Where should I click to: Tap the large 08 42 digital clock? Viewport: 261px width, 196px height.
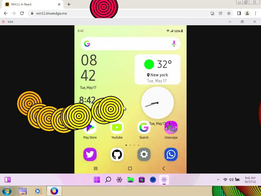89,68
